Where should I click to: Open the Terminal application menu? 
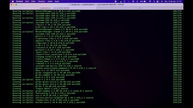click(x=19, y=1)
